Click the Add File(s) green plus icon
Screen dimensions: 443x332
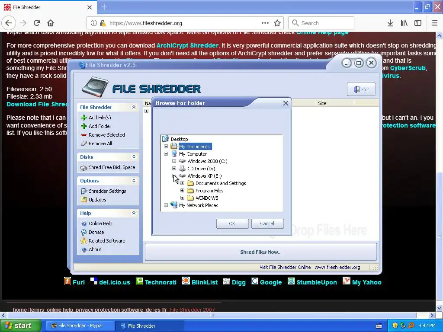(x=84, y=118)
